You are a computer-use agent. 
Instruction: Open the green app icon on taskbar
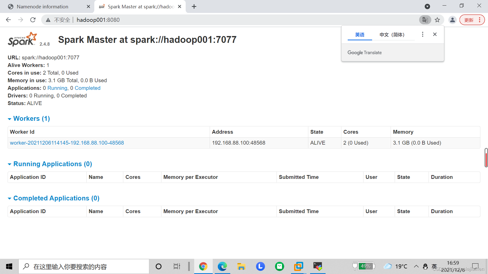[279, 266]
